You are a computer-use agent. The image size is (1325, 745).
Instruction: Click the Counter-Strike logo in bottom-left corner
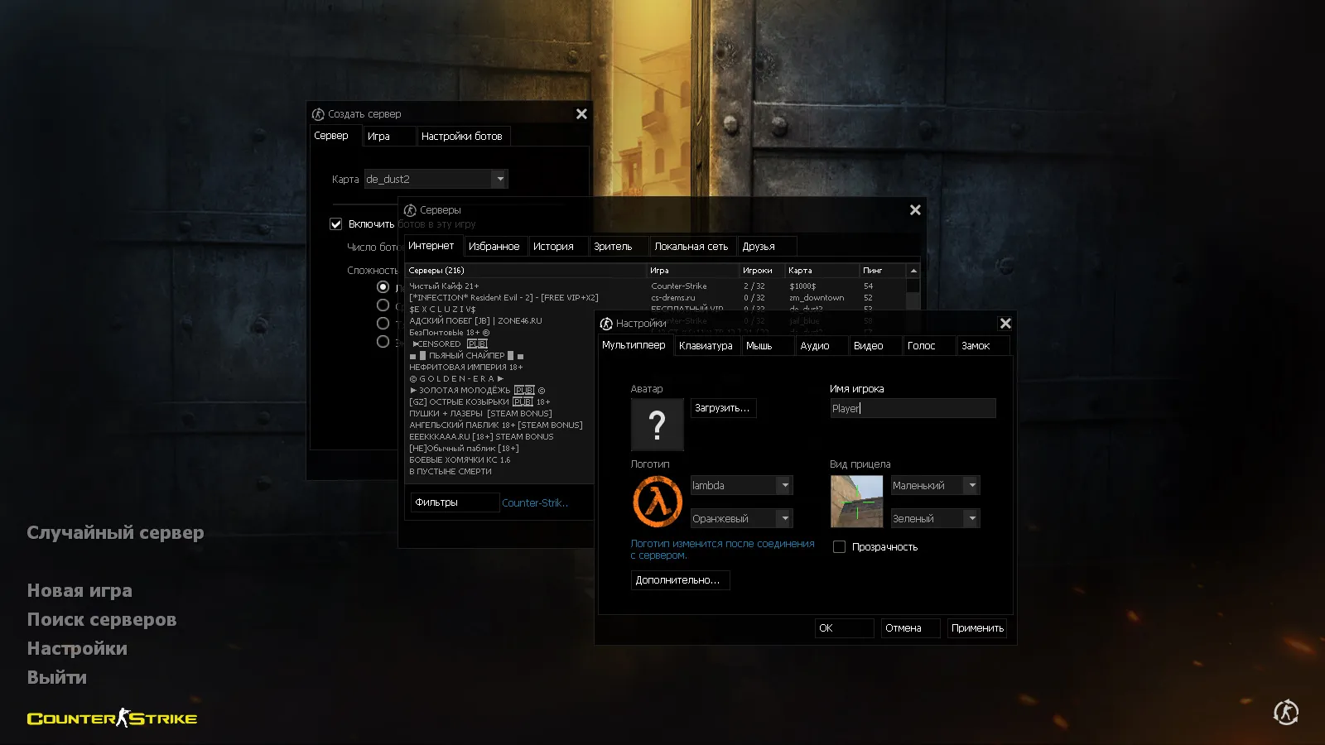[x=112, y=719]
